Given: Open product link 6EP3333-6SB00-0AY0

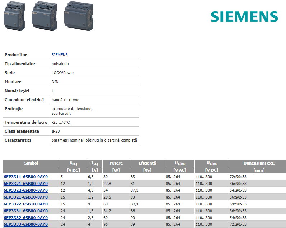Looking at the screenshot, I should (x=26, y=224).
